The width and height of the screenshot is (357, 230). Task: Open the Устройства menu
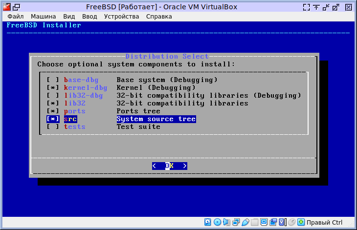[122, 17]
